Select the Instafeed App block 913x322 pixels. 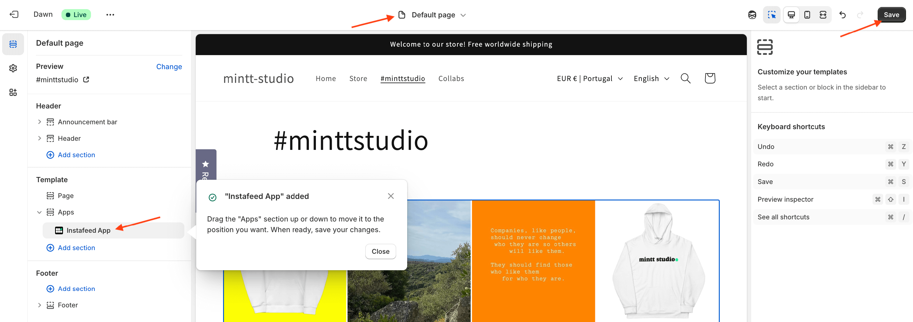coord(88,230)
